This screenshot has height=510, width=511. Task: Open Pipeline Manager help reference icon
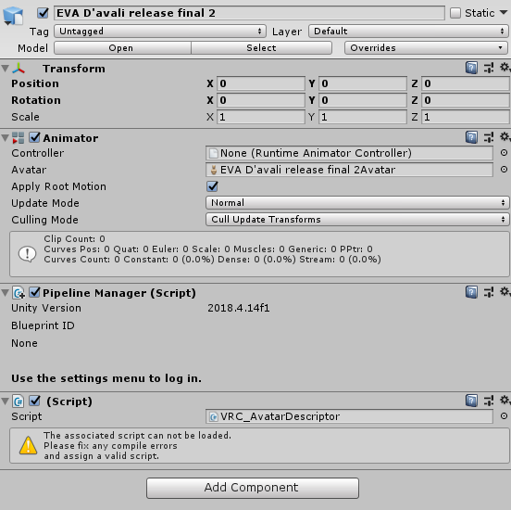click(471, 292)
